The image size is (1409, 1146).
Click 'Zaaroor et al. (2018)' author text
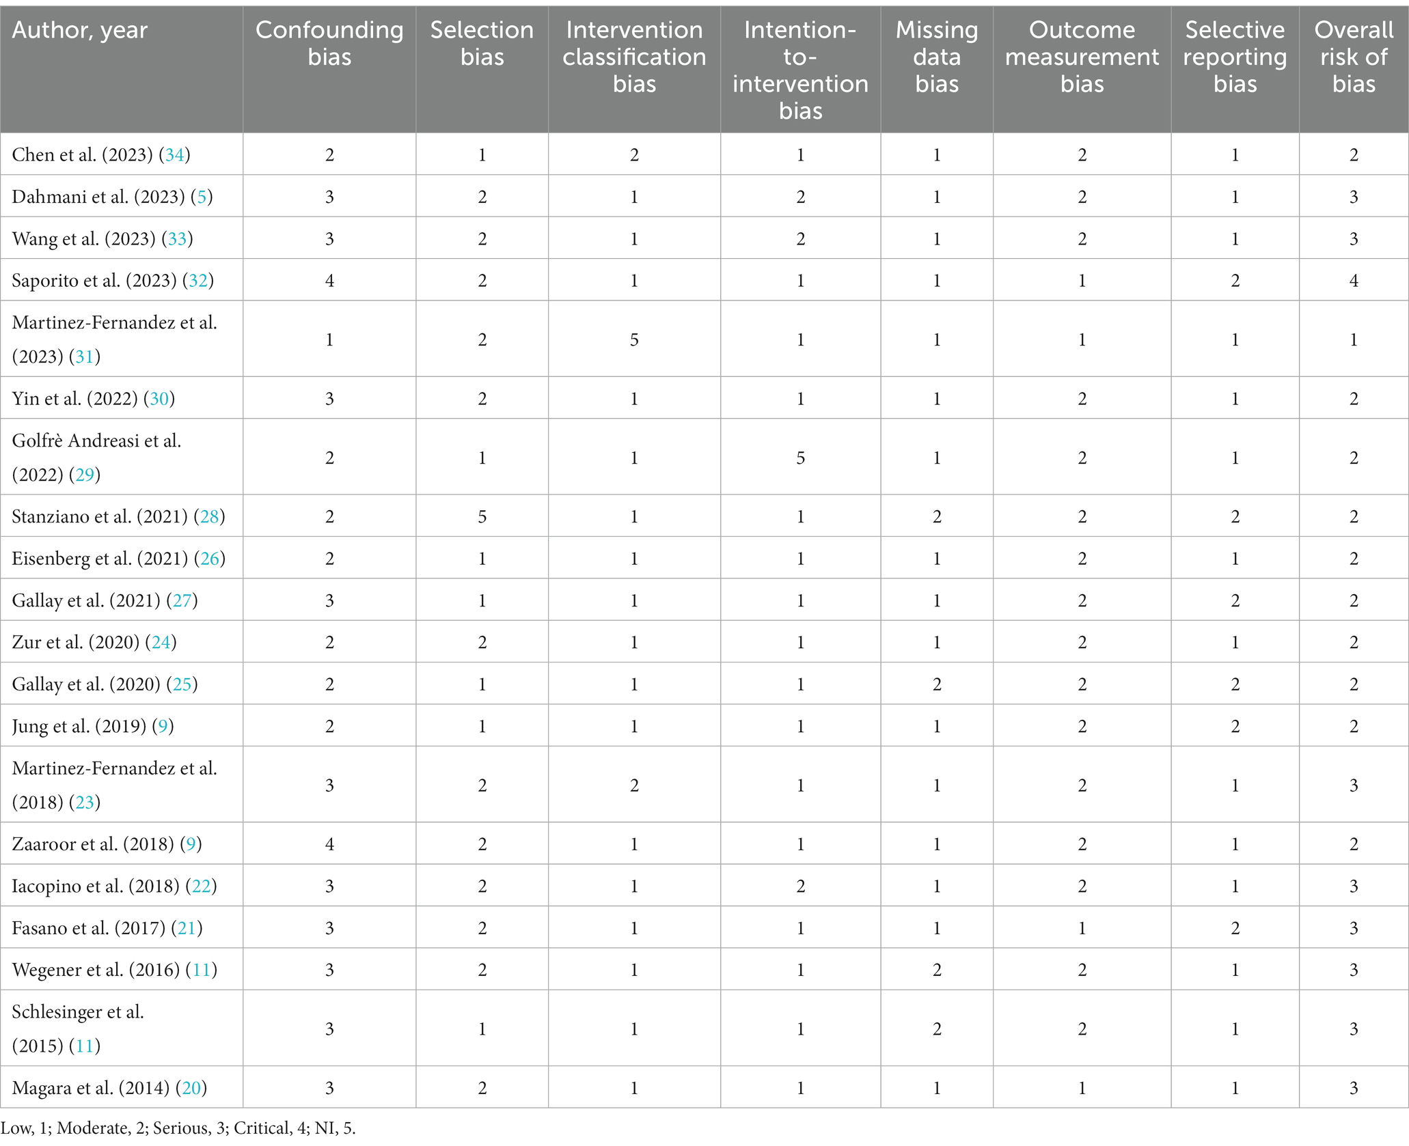coord(93,843)
